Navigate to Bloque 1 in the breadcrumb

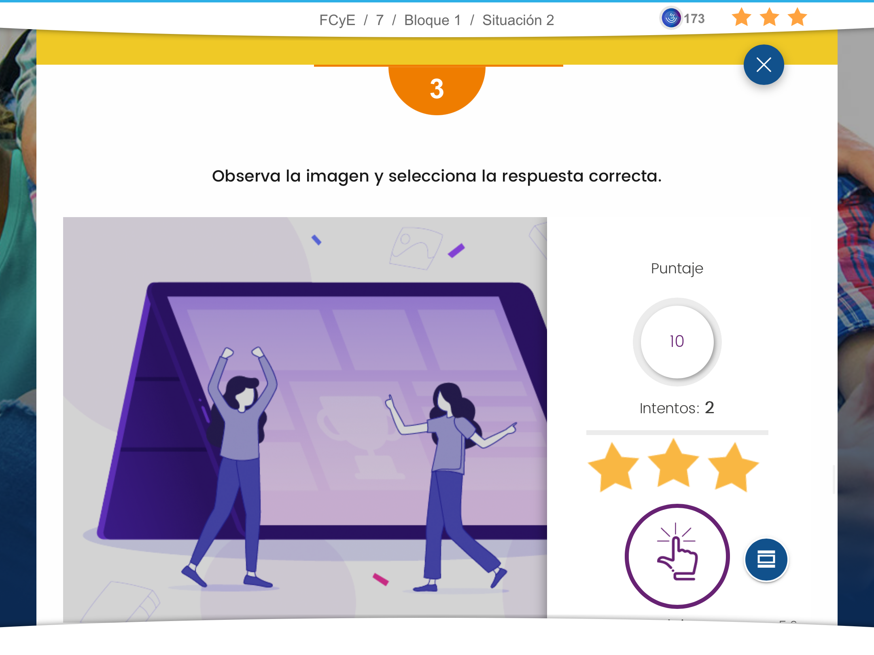pos(433,20)
